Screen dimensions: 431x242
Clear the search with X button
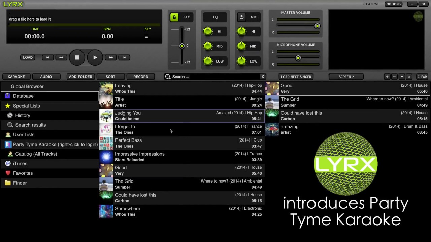(263, 77)
